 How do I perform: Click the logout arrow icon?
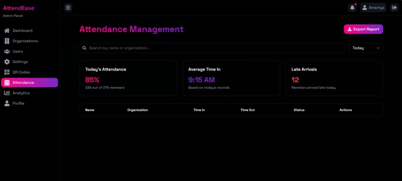[395, 7]
